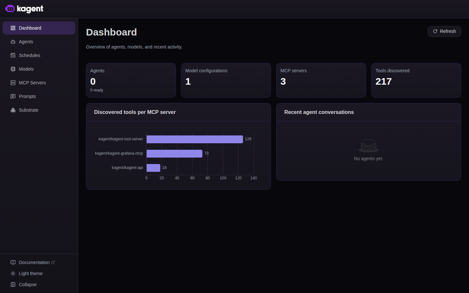This screenshot has height=293, width=469.
Task: Click the '217' tools discovered count
Action: (x=384, y=81)
